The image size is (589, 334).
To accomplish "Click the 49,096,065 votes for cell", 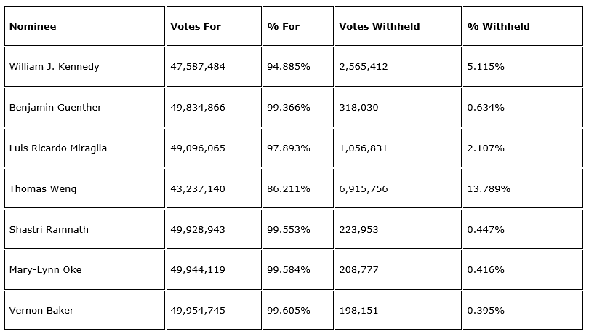I will coord(198,148).
